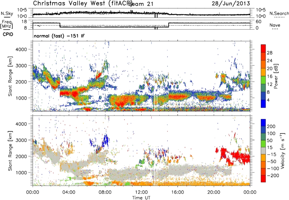Click the 3000 range tick of the power panel
The height and width of the screenshot is (200, 289).
(x=21, y=66)
